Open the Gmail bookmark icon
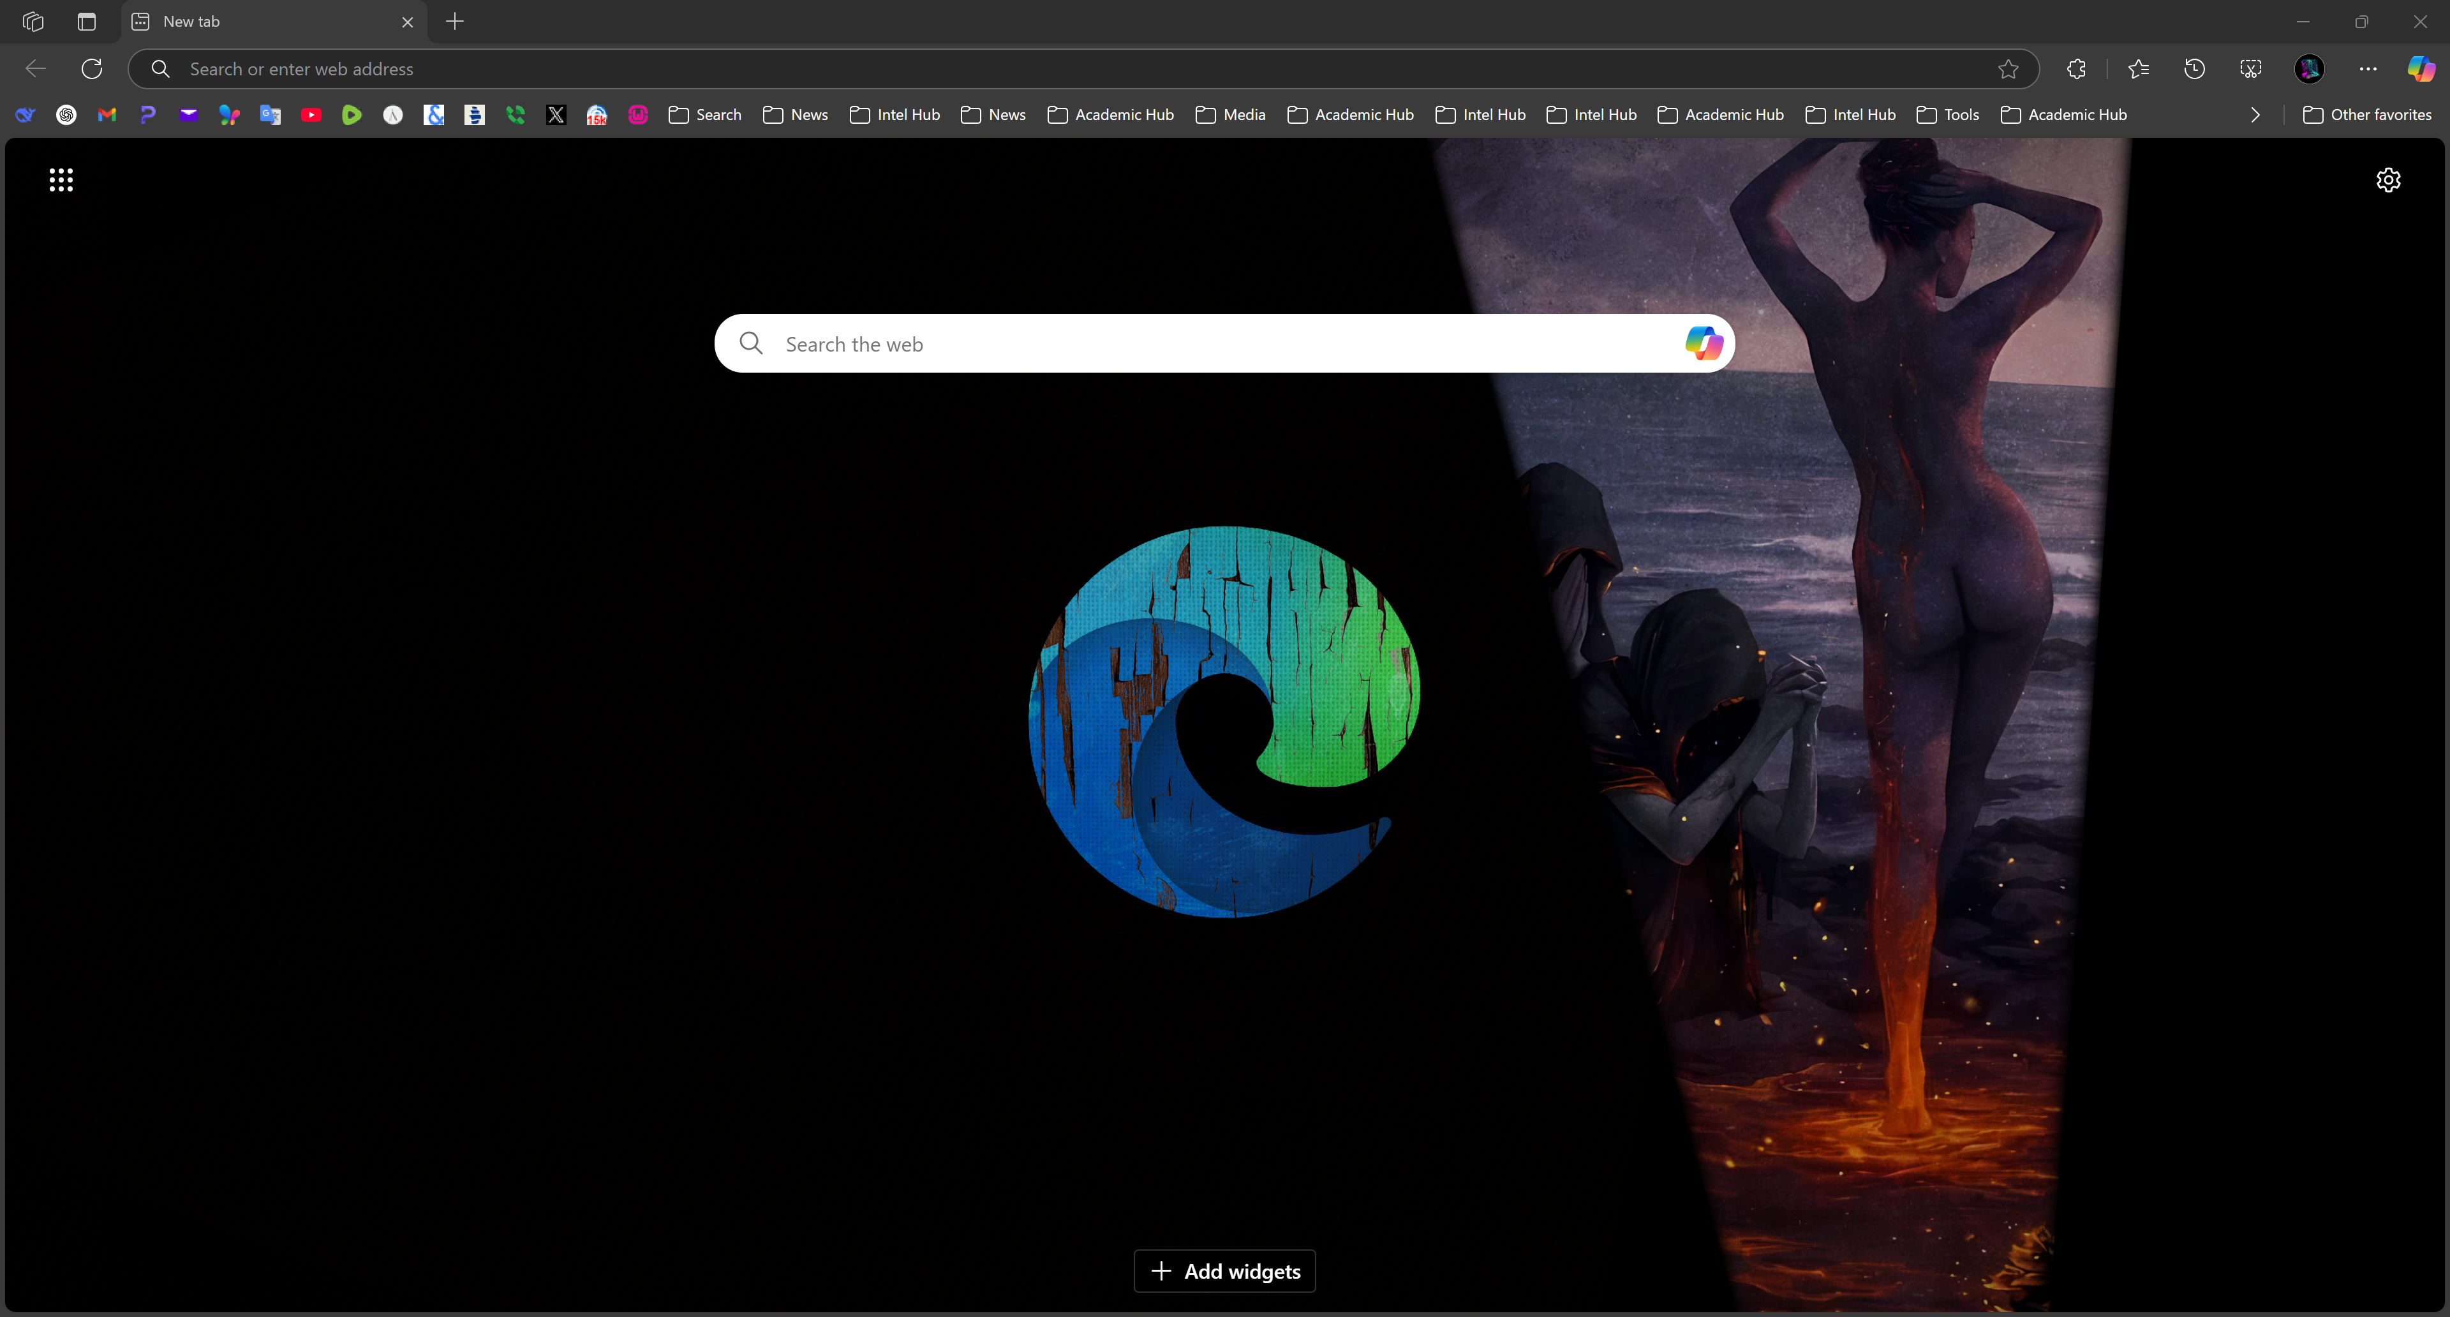Viewport: 2450px width, 1317px height. coord(107,115)
